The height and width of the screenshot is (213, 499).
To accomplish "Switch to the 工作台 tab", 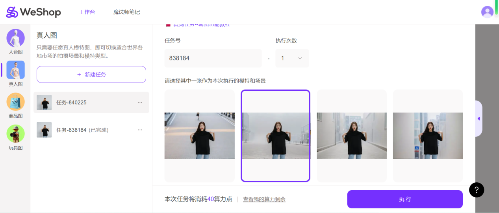I will point(87,12).
